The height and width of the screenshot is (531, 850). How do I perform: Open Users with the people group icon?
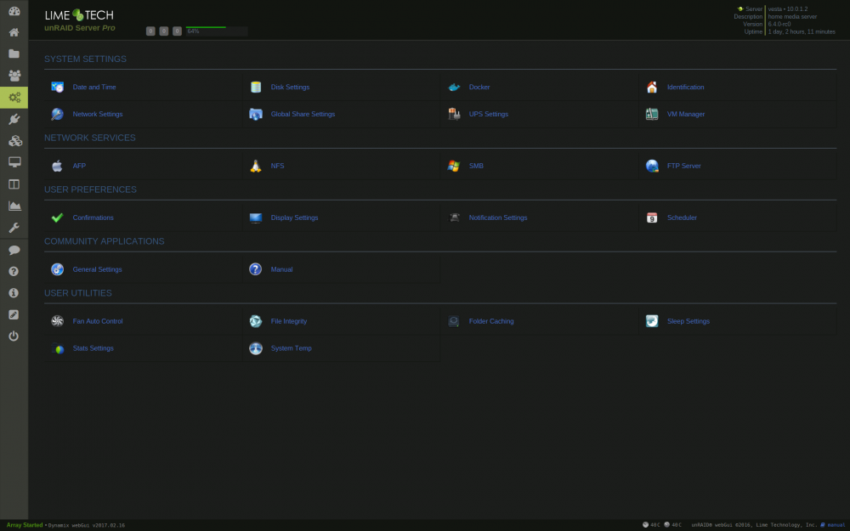(14, 76)
